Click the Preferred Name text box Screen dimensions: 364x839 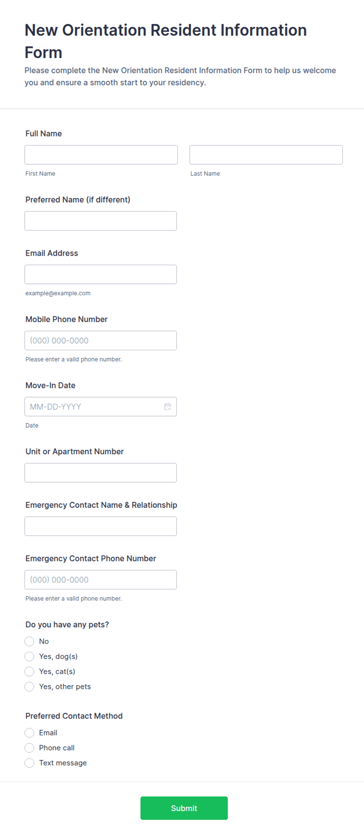point(101,221)
